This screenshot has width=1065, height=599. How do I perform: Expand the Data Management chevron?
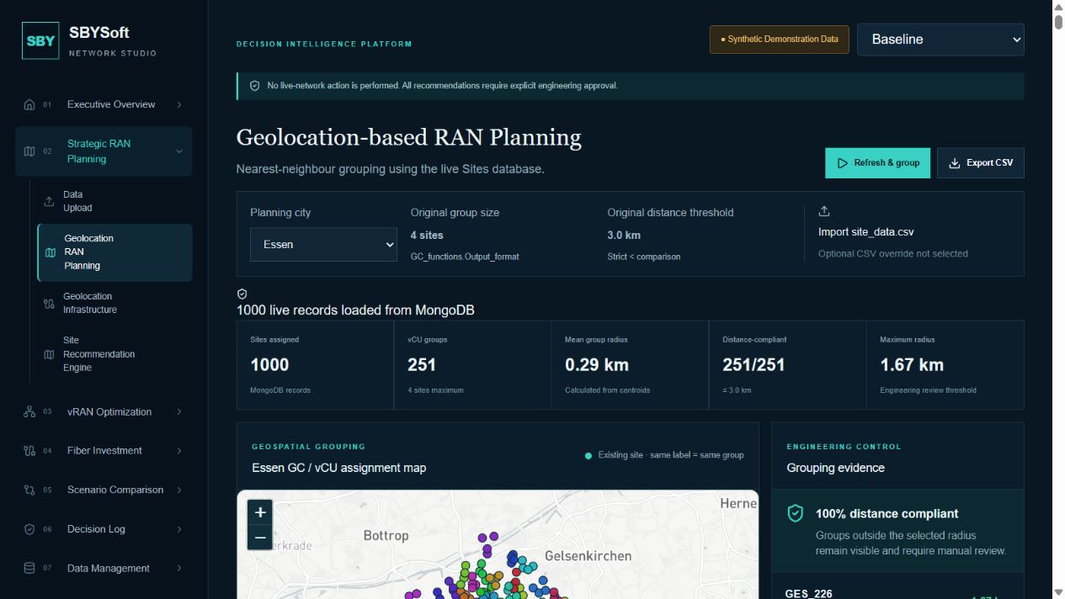[x=179, y=568]
